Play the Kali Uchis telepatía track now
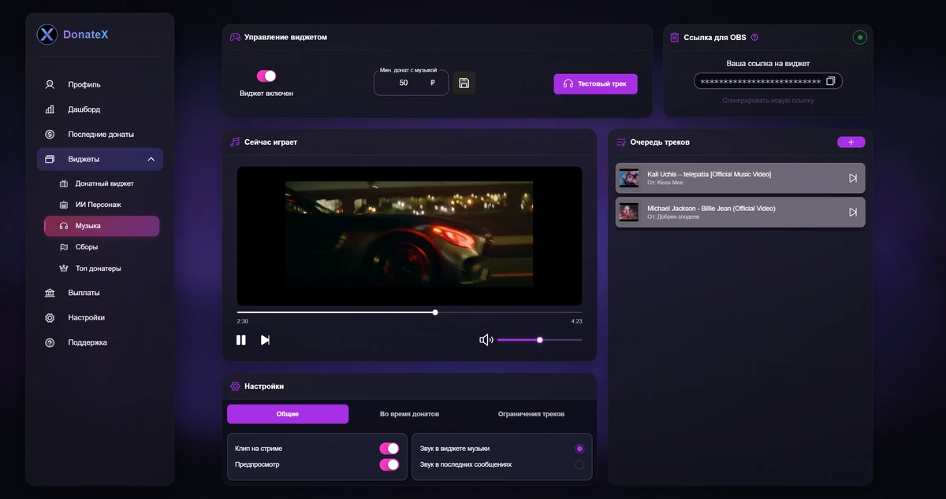This screenshot has height=499, width=946. [853, 178]
